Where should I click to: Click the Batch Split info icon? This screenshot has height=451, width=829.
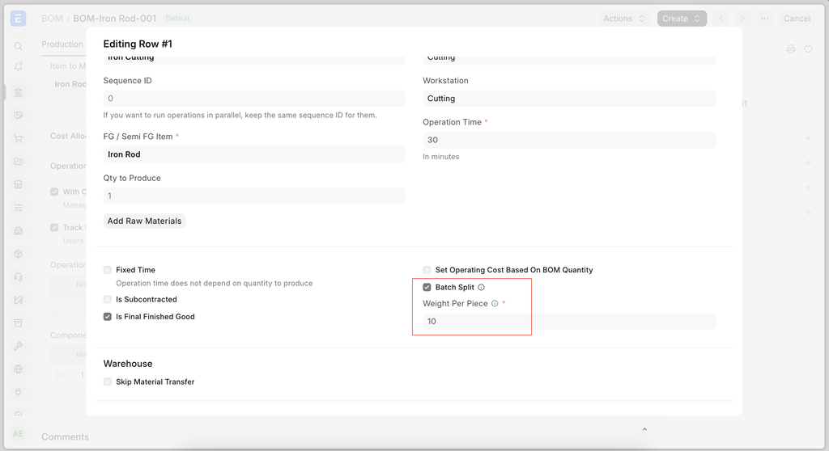[x=481, y=287]
